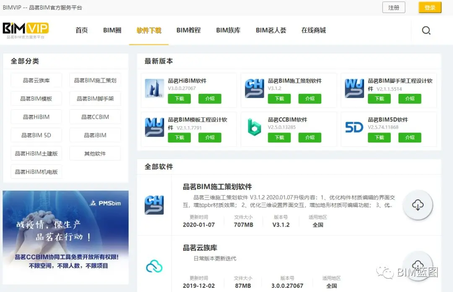The height and width of the screenshot is (292, 453).
Task: Click the BIMVIP logo
Action: pos(26,30)
